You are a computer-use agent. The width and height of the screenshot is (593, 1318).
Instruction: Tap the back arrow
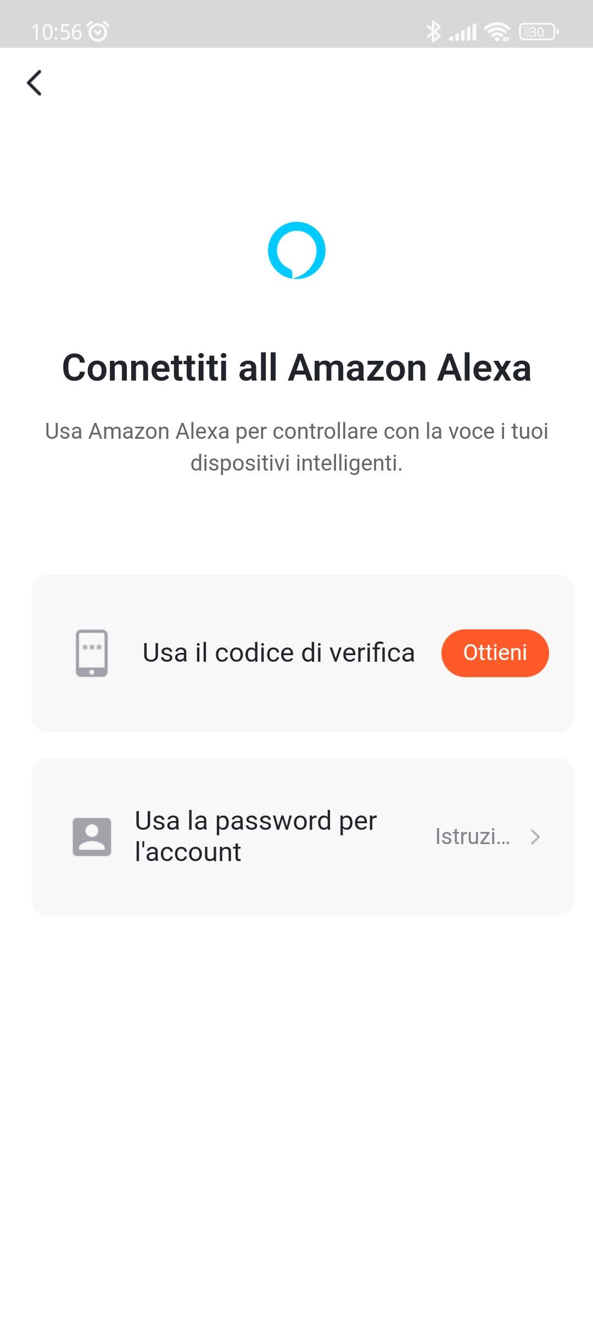[34, 83]
